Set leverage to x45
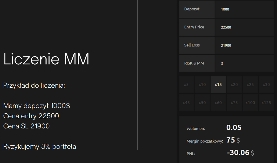Viewport: 277px width, 163px height. pos(186,103)
